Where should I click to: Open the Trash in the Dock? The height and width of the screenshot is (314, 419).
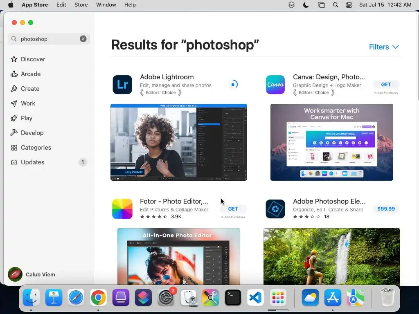[x=387, y=298]
